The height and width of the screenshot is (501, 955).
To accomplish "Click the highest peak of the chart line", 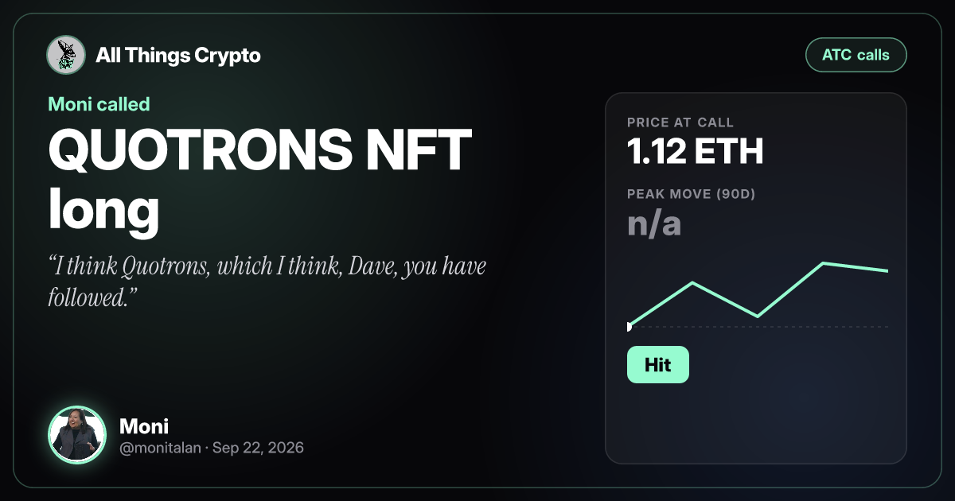I will 824,263.
